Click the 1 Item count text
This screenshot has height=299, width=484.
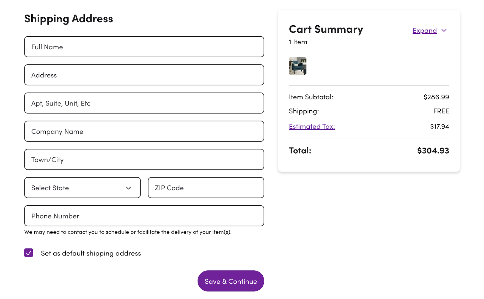(298, 42)
